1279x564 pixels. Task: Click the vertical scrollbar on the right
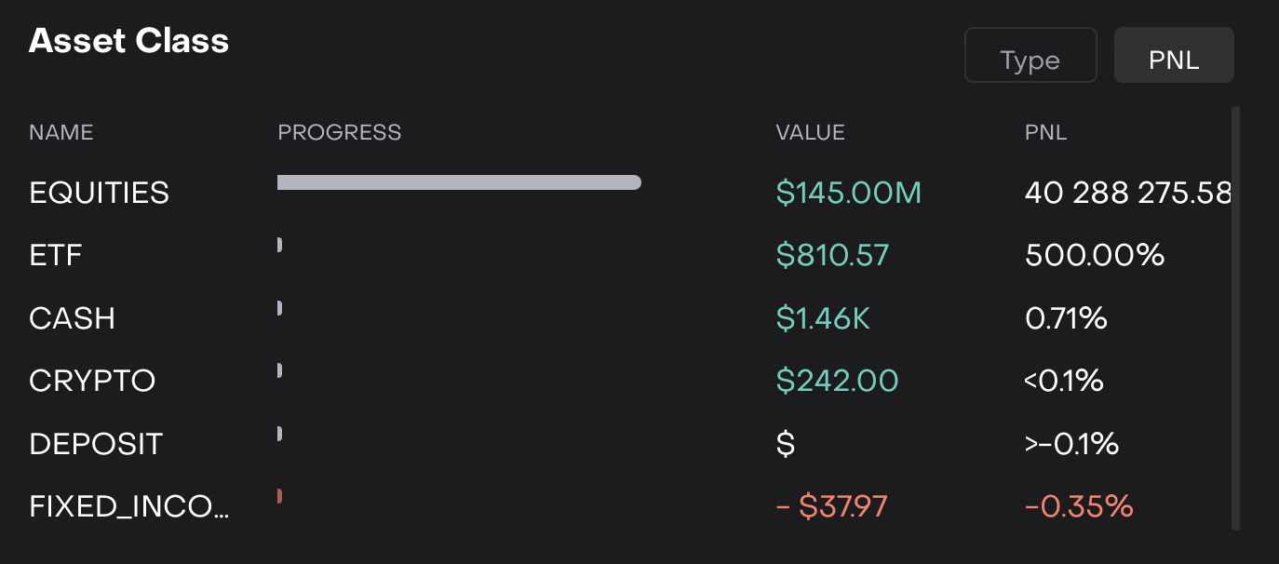[1235, 316]
